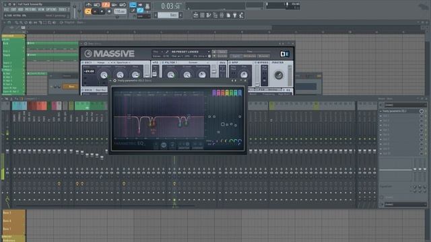
Task: Arm recording with the record button
Action: click(x=109, y=11)
